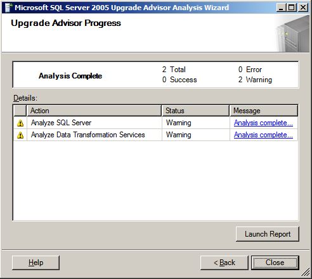312x279 pixels.
Task: Click the Launch Report button
Action: (268, 234)
